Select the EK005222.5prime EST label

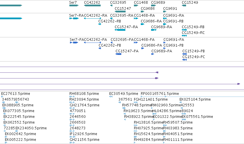(x=21, y=140)
